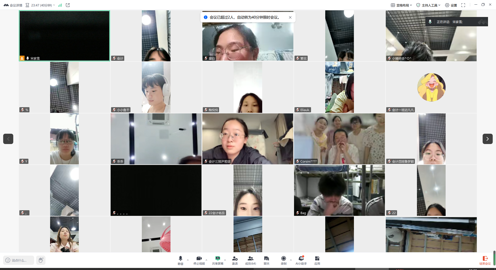
Task: Open the chat panel
Action: point(266,260)
